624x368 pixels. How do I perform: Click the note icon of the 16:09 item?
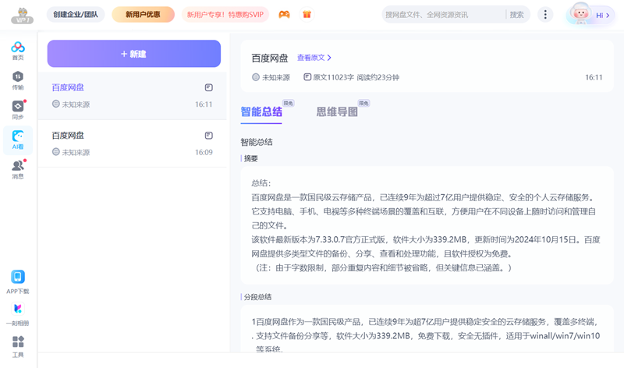pyautogui.click(x=208, y=136)
